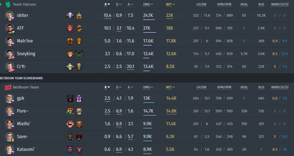Sort BetBoom table by assists column
Viewport: 294px width, 156px height.
coord(130,87)
